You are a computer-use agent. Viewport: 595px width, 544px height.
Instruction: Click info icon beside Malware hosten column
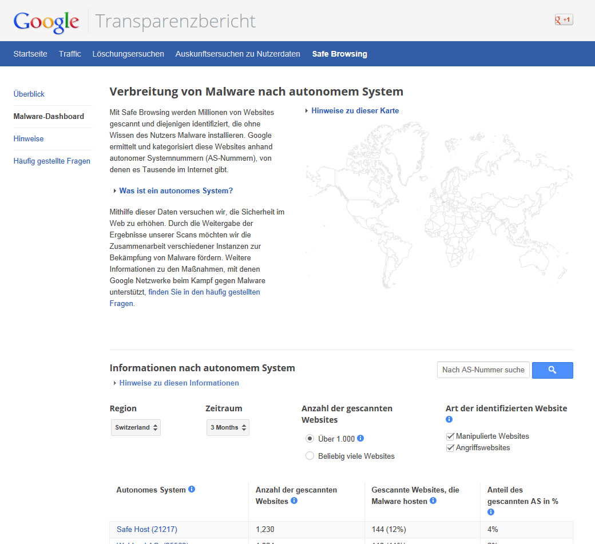(433, 501)
